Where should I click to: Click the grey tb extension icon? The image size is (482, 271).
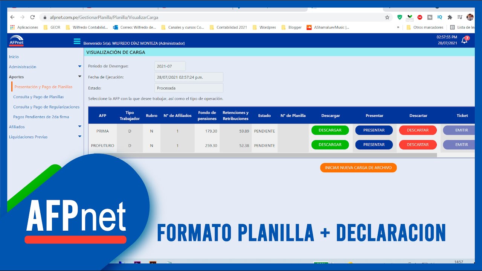(x=430, y=17)
